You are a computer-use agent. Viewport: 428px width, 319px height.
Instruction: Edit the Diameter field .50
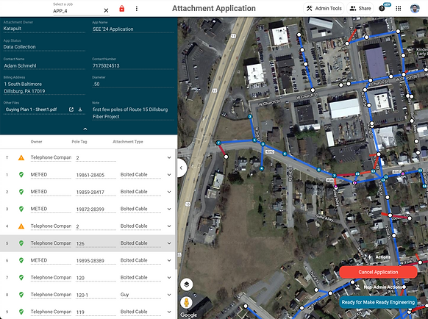tap(133, 84)
